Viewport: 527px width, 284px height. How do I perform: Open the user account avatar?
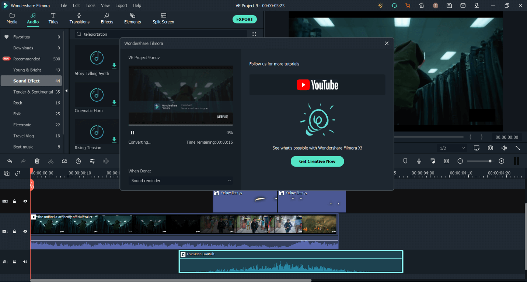click(435, 6)
